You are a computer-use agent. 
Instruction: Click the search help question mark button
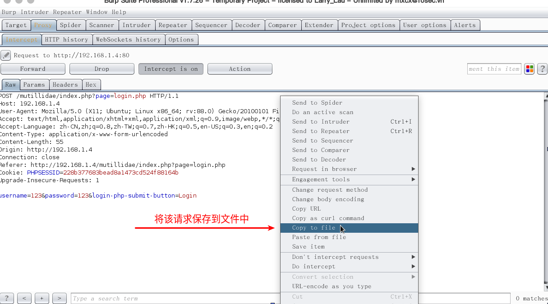coord(7,298)
